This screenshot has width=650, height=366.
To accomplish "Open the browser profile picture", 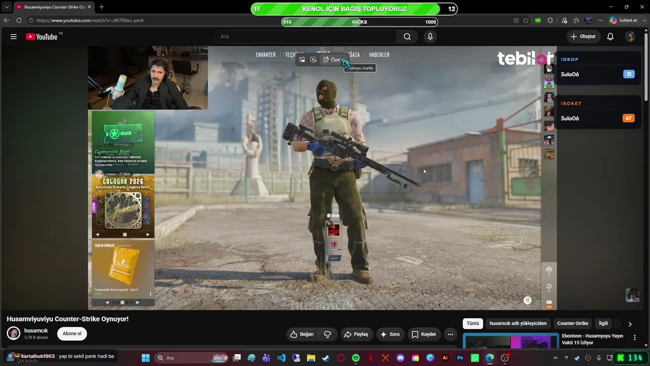I will click(589, 20).
